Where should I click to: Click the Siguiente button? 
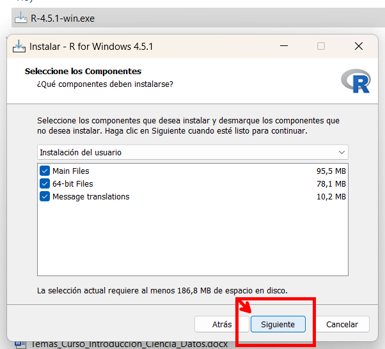(278, 324)
